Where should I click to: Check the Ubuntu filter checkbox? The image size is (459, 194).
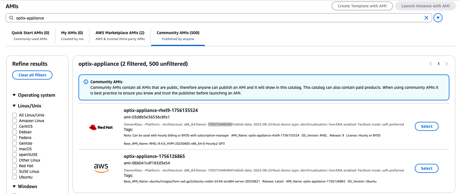point(14,177)
